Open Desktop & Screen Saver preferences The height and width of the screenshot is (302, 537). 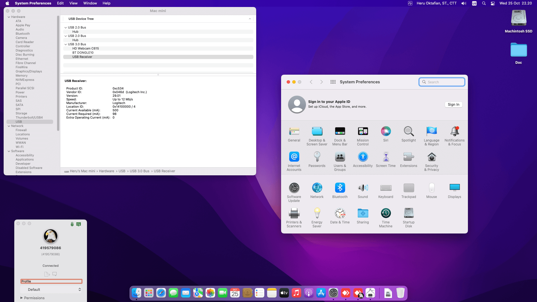click(x=317, y=136)
